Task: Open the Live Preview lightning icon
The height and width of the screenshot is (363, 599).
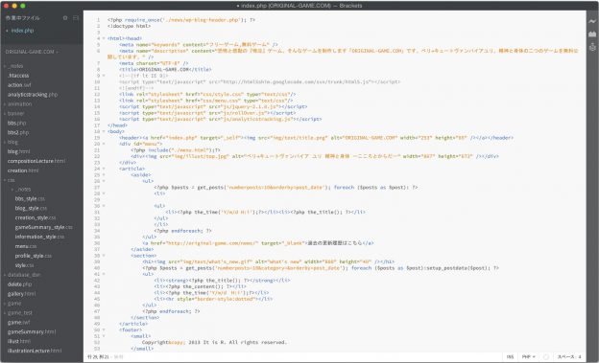Action: tap(592, 21)
